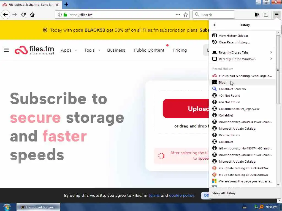Open Public Content link
Image resolution: width=282 pixels, height=211 pixels.
pyautogui.click(x=149, y=50)
